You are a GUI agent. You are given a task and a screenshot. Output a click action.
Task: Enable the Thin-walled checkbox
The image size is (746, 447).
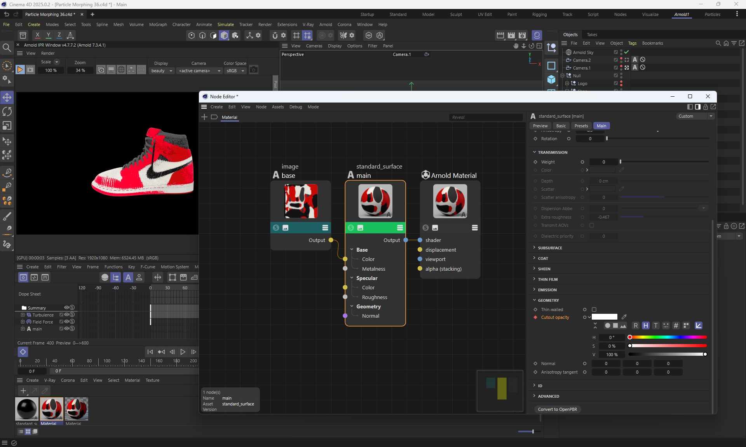594,310
